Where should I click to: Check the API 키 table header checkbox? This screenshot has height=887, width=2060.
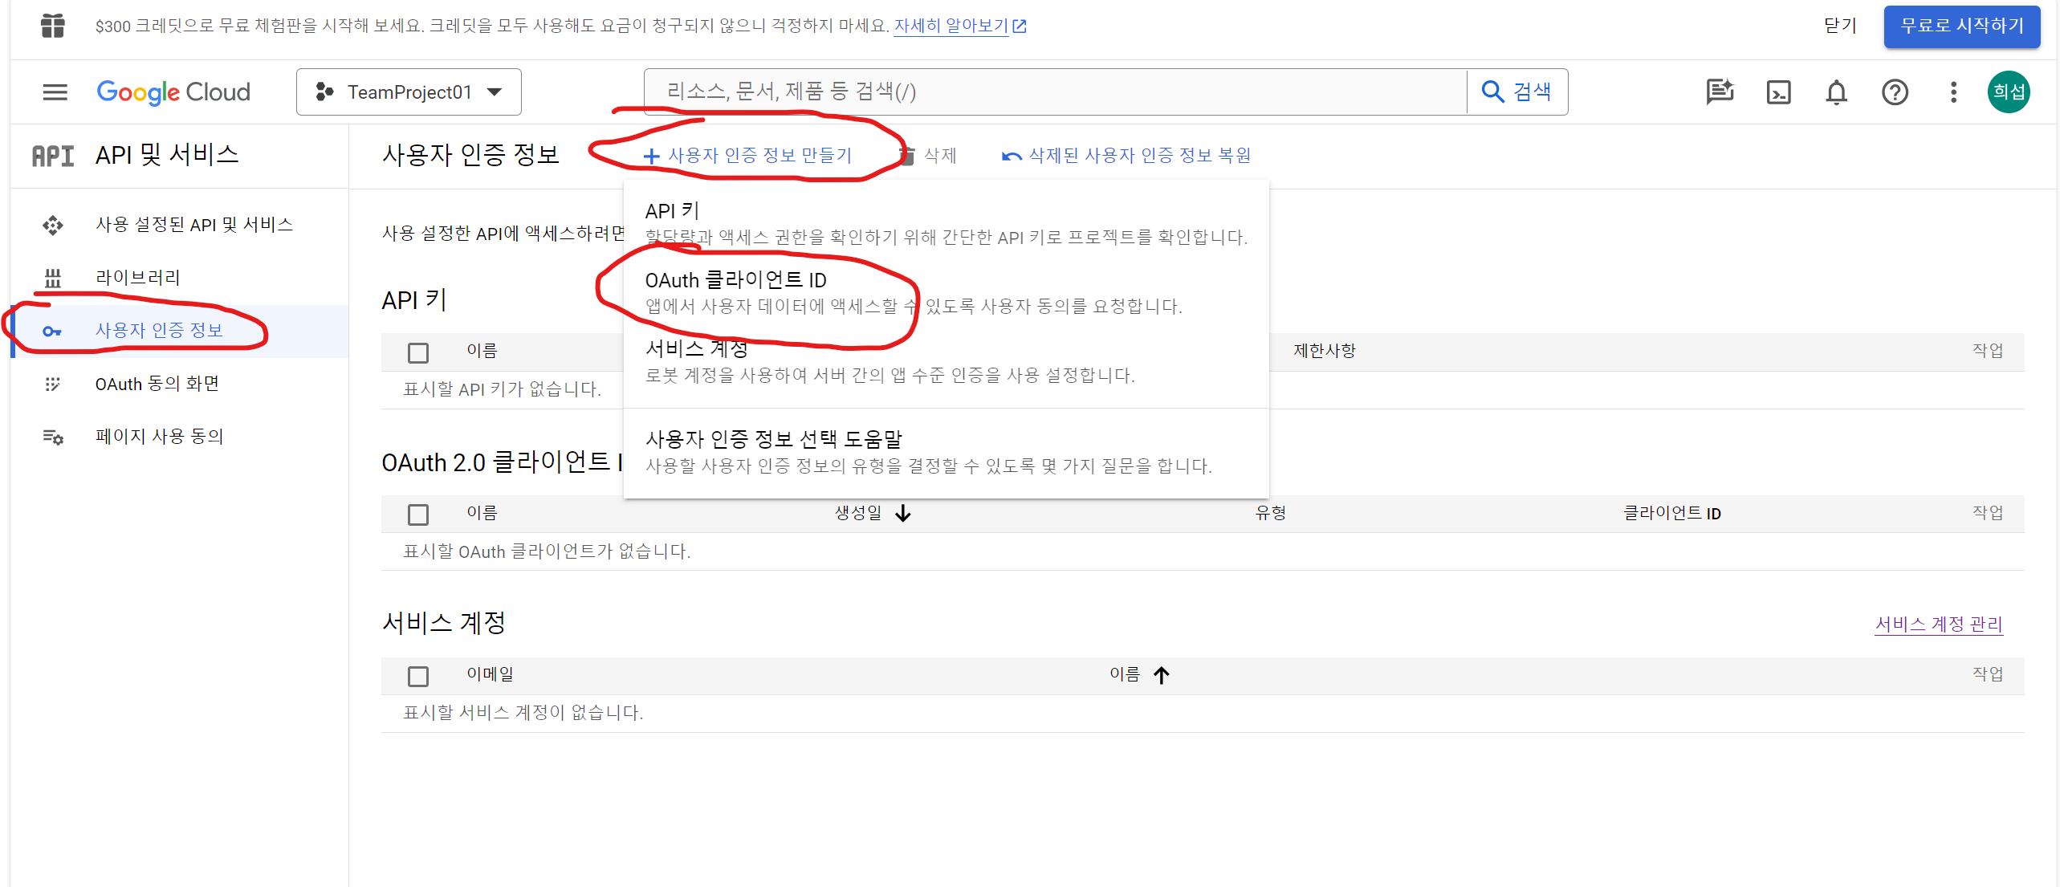[x=418, y=352]
